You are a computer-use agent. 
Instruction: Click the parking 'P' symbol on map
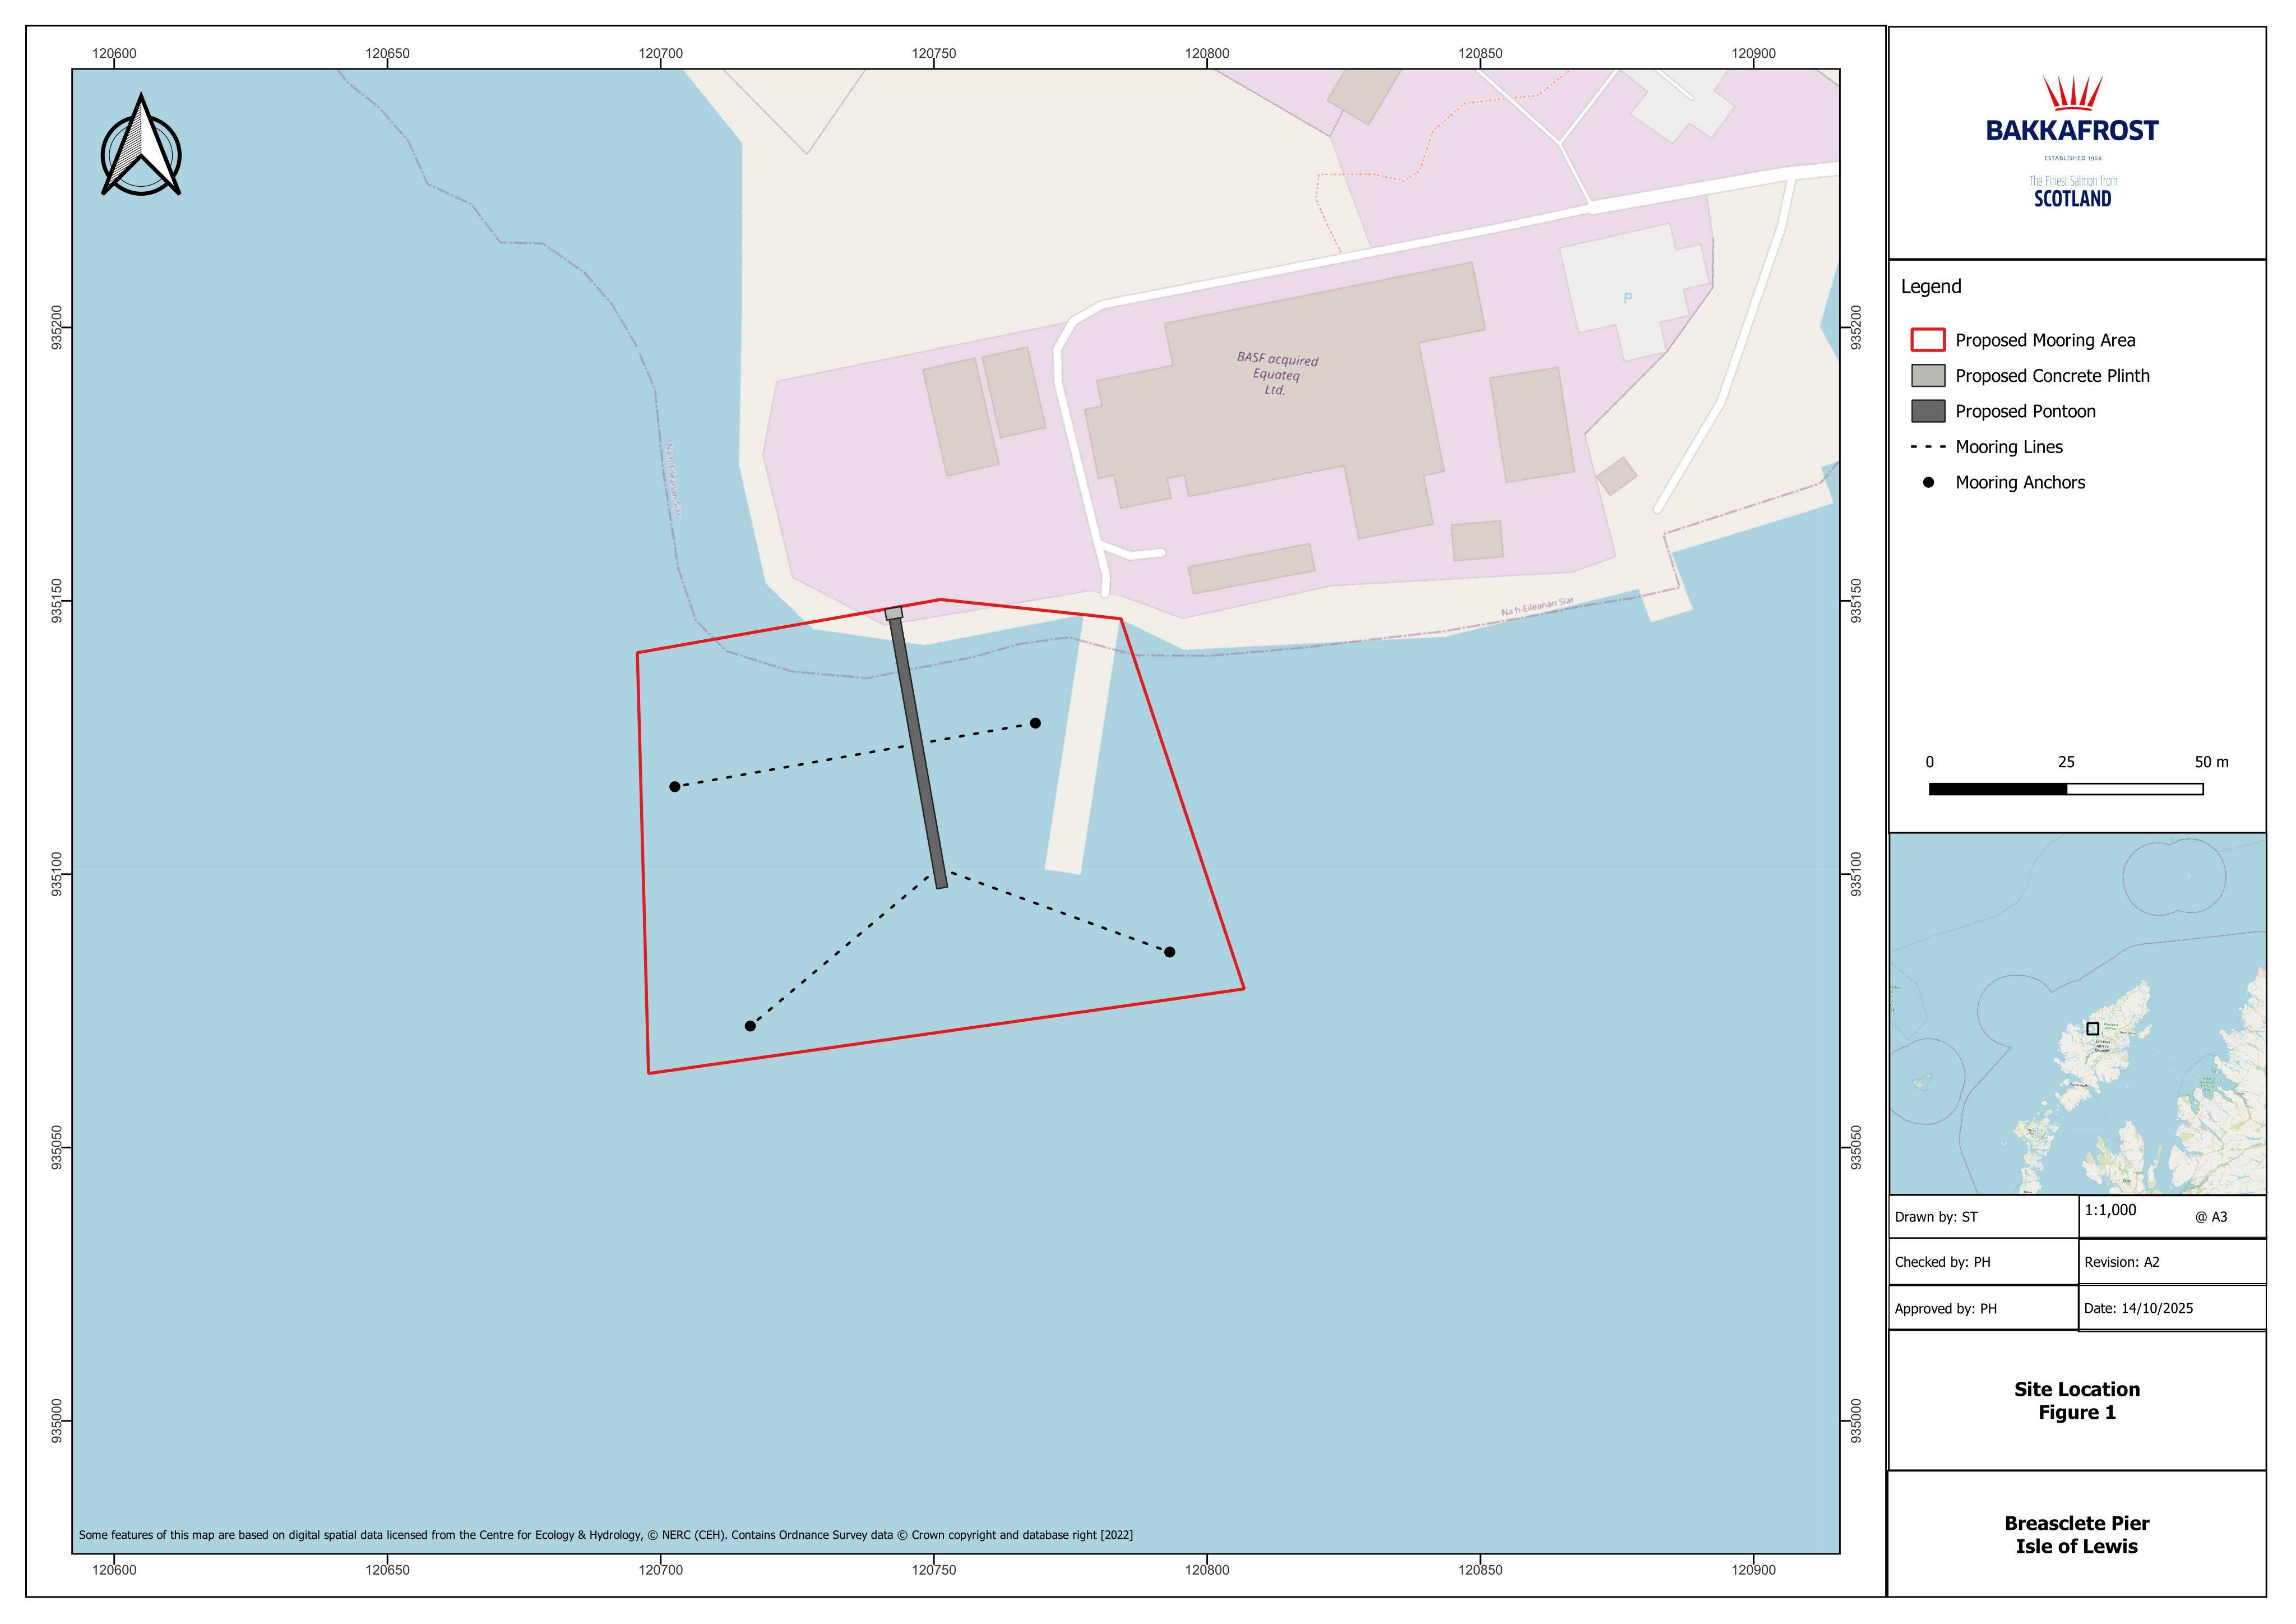(1628, 298)
